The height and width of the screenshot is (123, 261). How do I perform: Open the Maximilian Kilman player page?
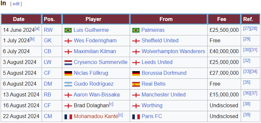click(x=95, y=51)
